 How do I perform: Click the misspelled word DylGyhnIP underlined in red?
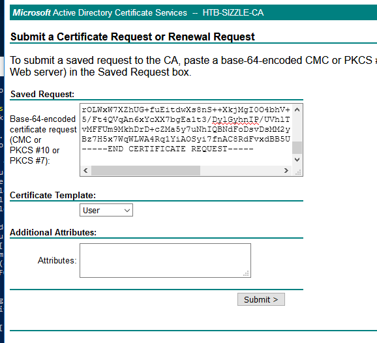coord(235,119)
